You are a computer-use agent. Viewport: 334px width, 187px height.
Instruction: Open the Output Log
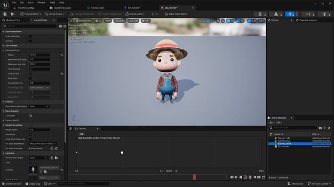pos(32,184)
